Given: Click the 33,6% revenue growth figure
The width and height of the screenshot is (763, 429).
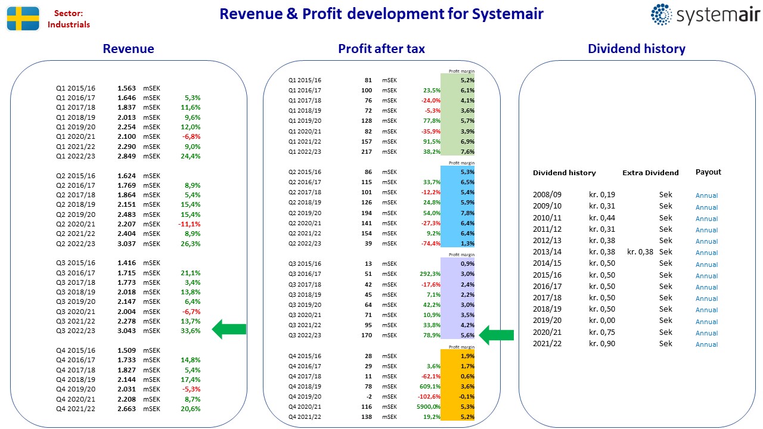Looking at the screenshot, I should (x=191, y=331).
